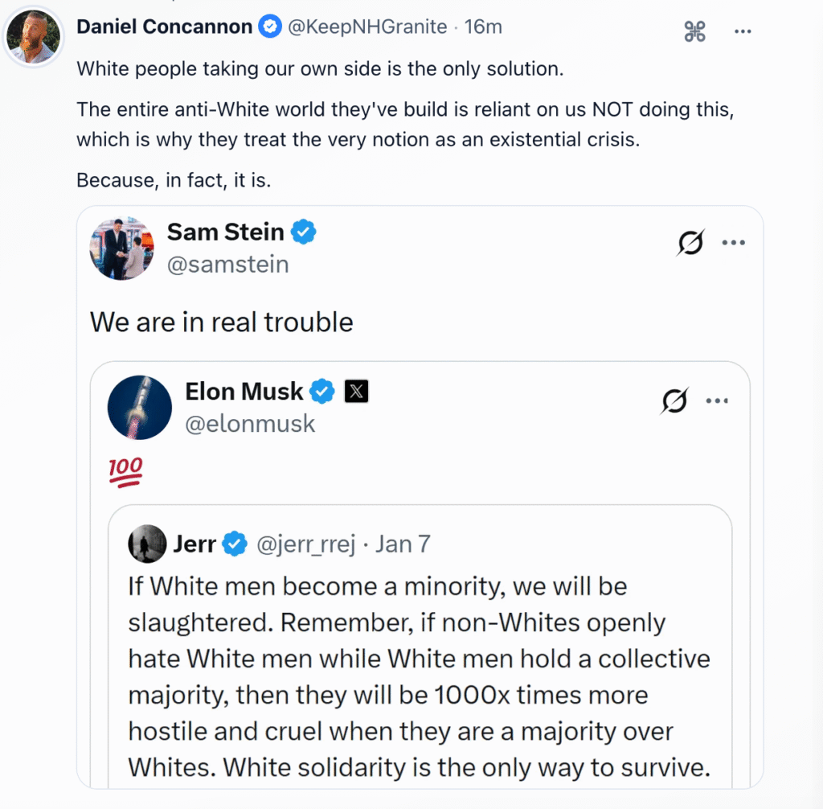Click the X affiliate badge next to Elon Musk

click(356, 392)
